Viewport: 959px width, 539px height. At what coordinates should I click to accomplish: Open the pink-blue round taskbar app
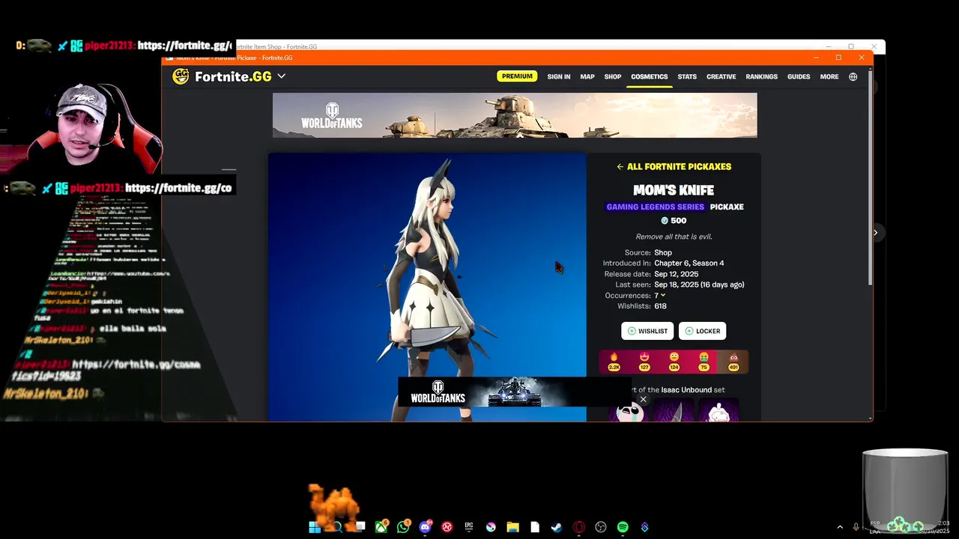491,527
